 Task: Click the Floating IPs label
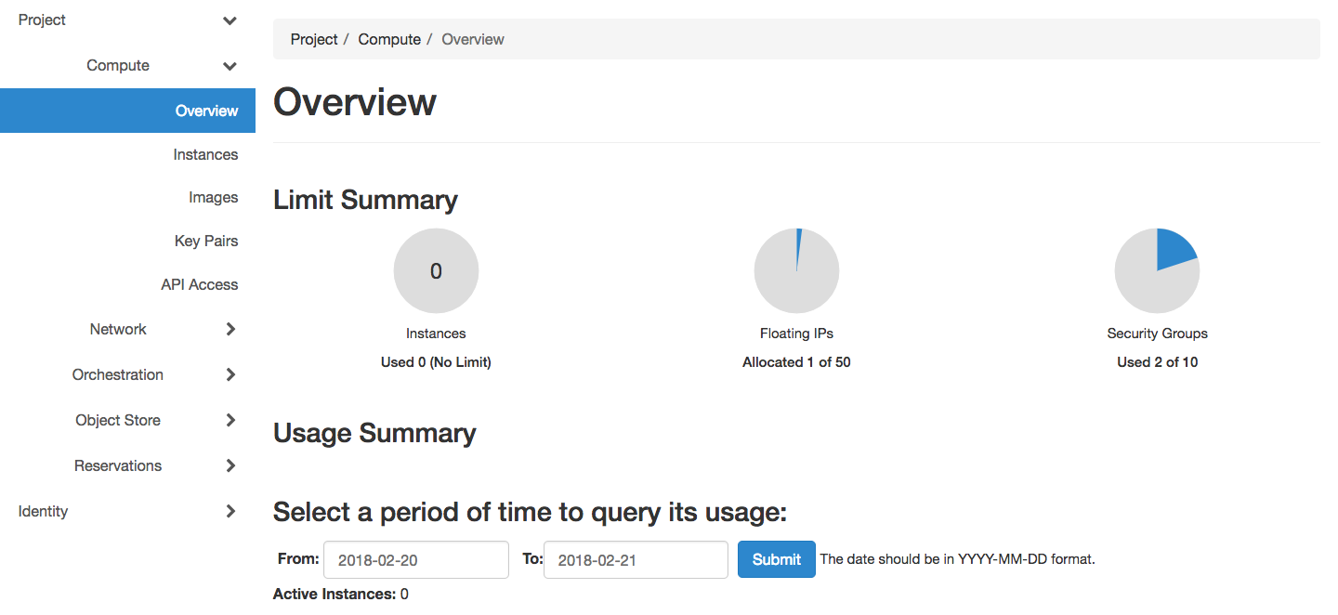796,334
